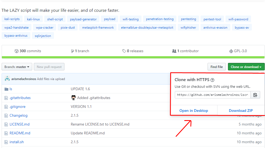Image resolution: width=265 pixels, height=148 pixels.
Task: Click the people icon beside 1 contributor
Action: tap(174, 51)
